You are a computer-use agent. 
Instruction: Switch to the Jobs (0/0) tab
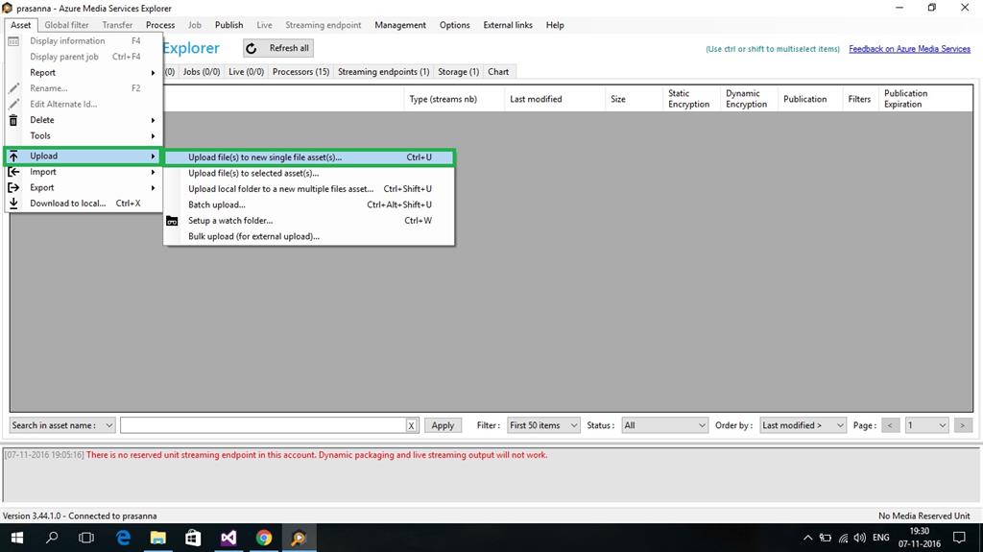(202, 71)
